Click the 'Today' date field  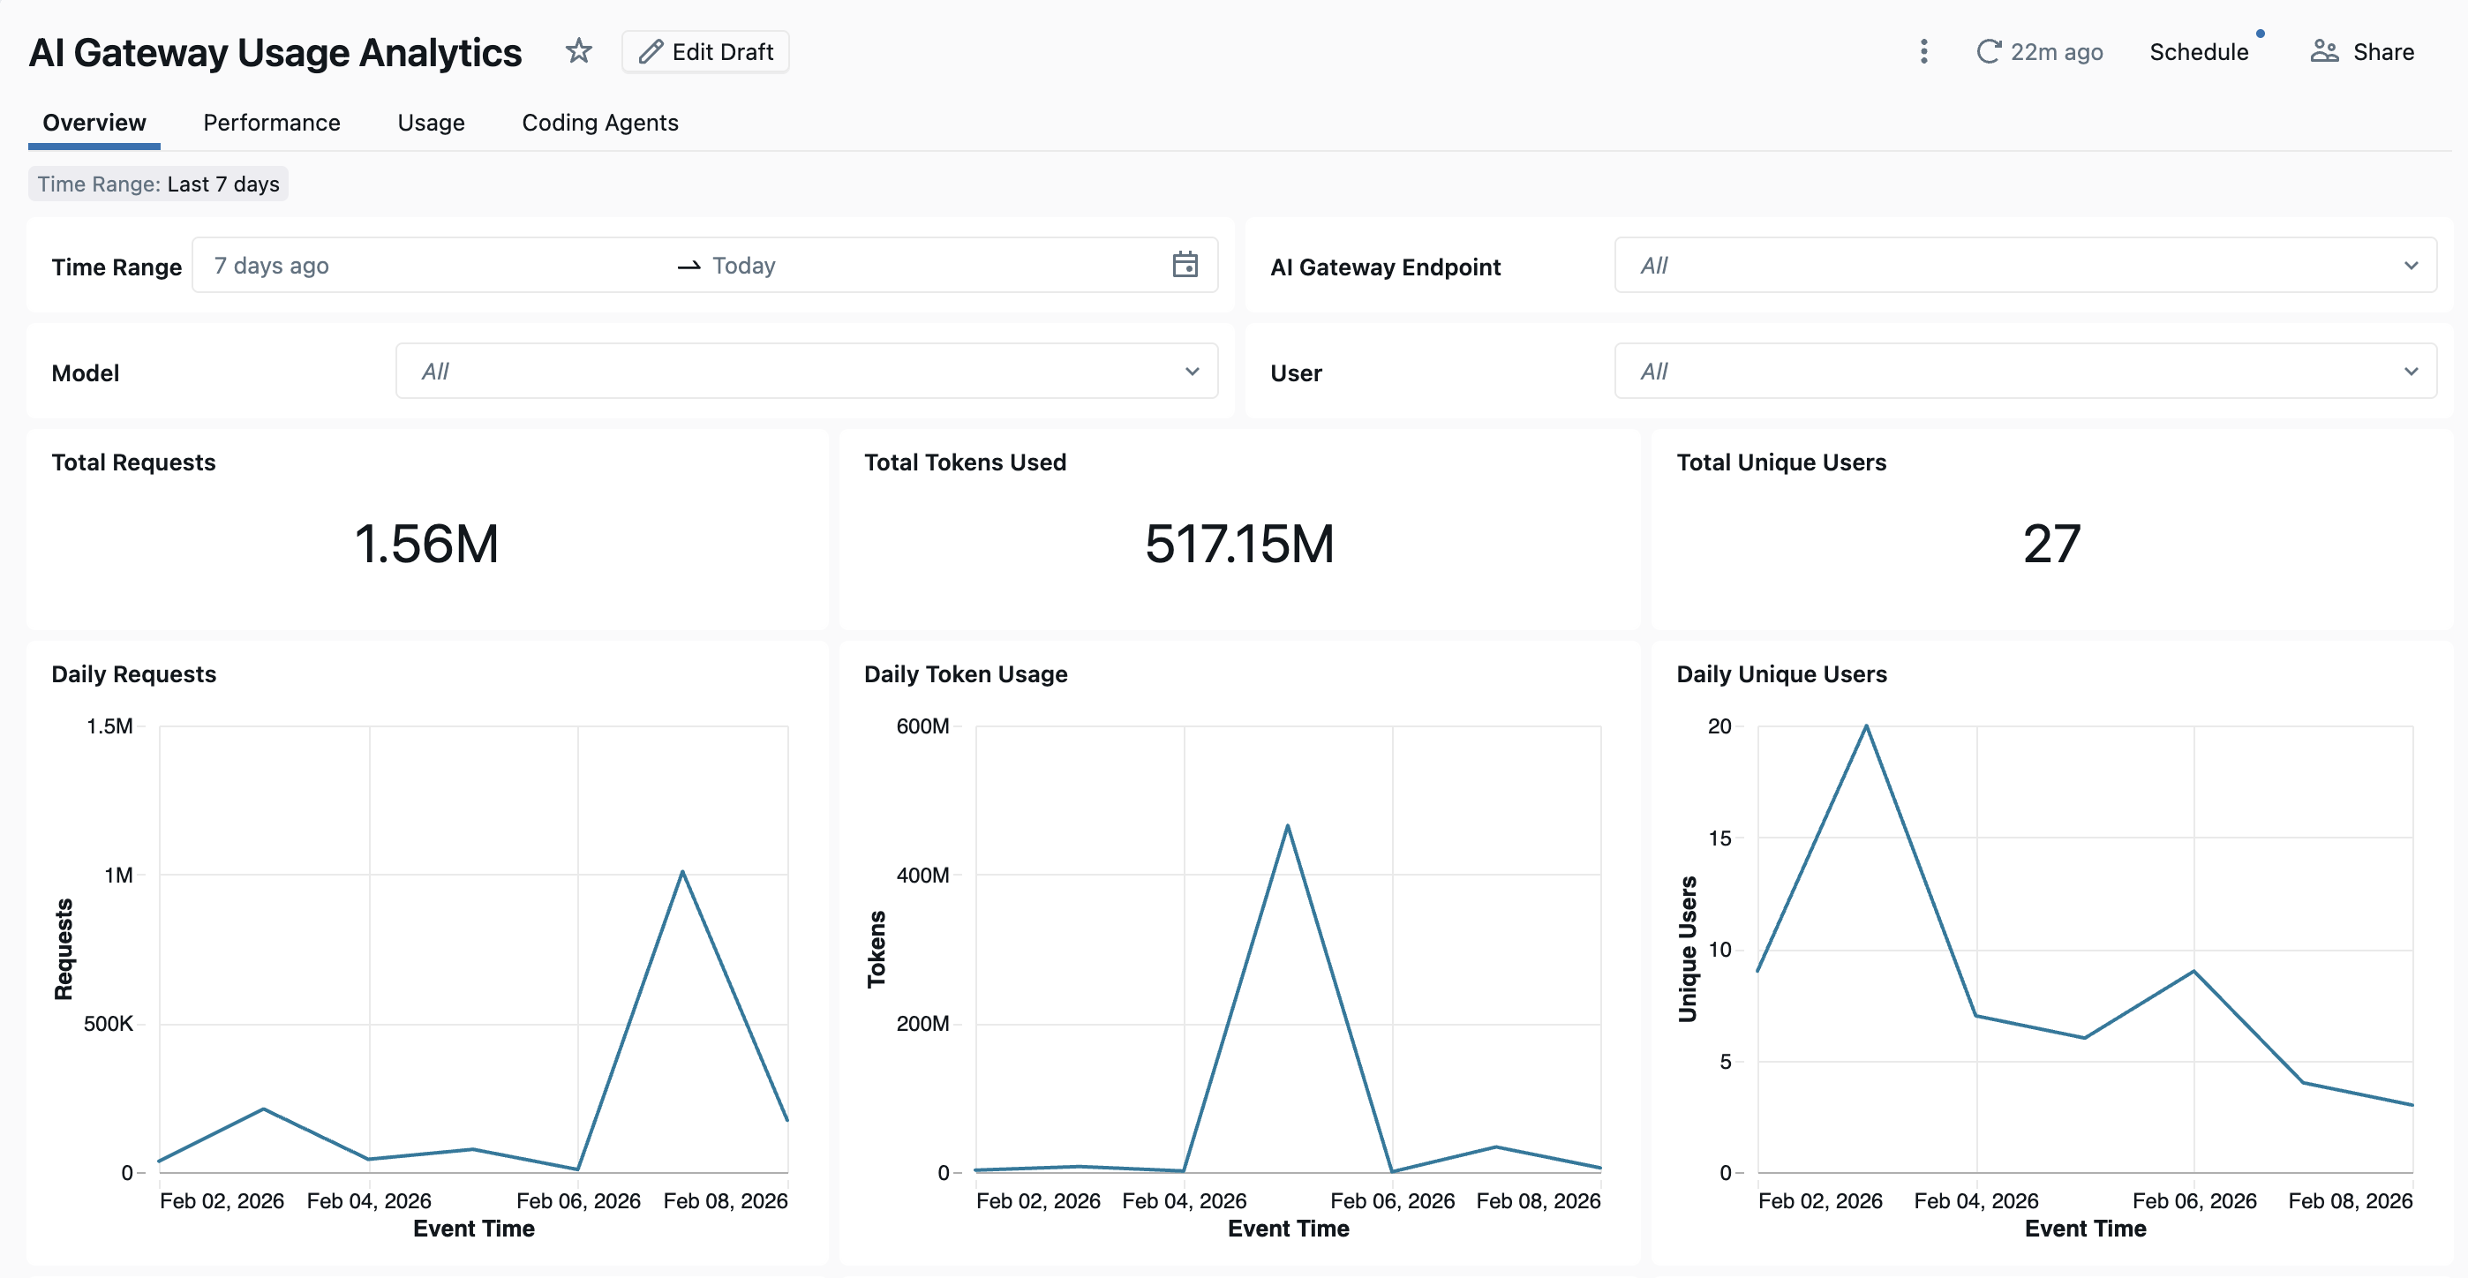[743, 266]
